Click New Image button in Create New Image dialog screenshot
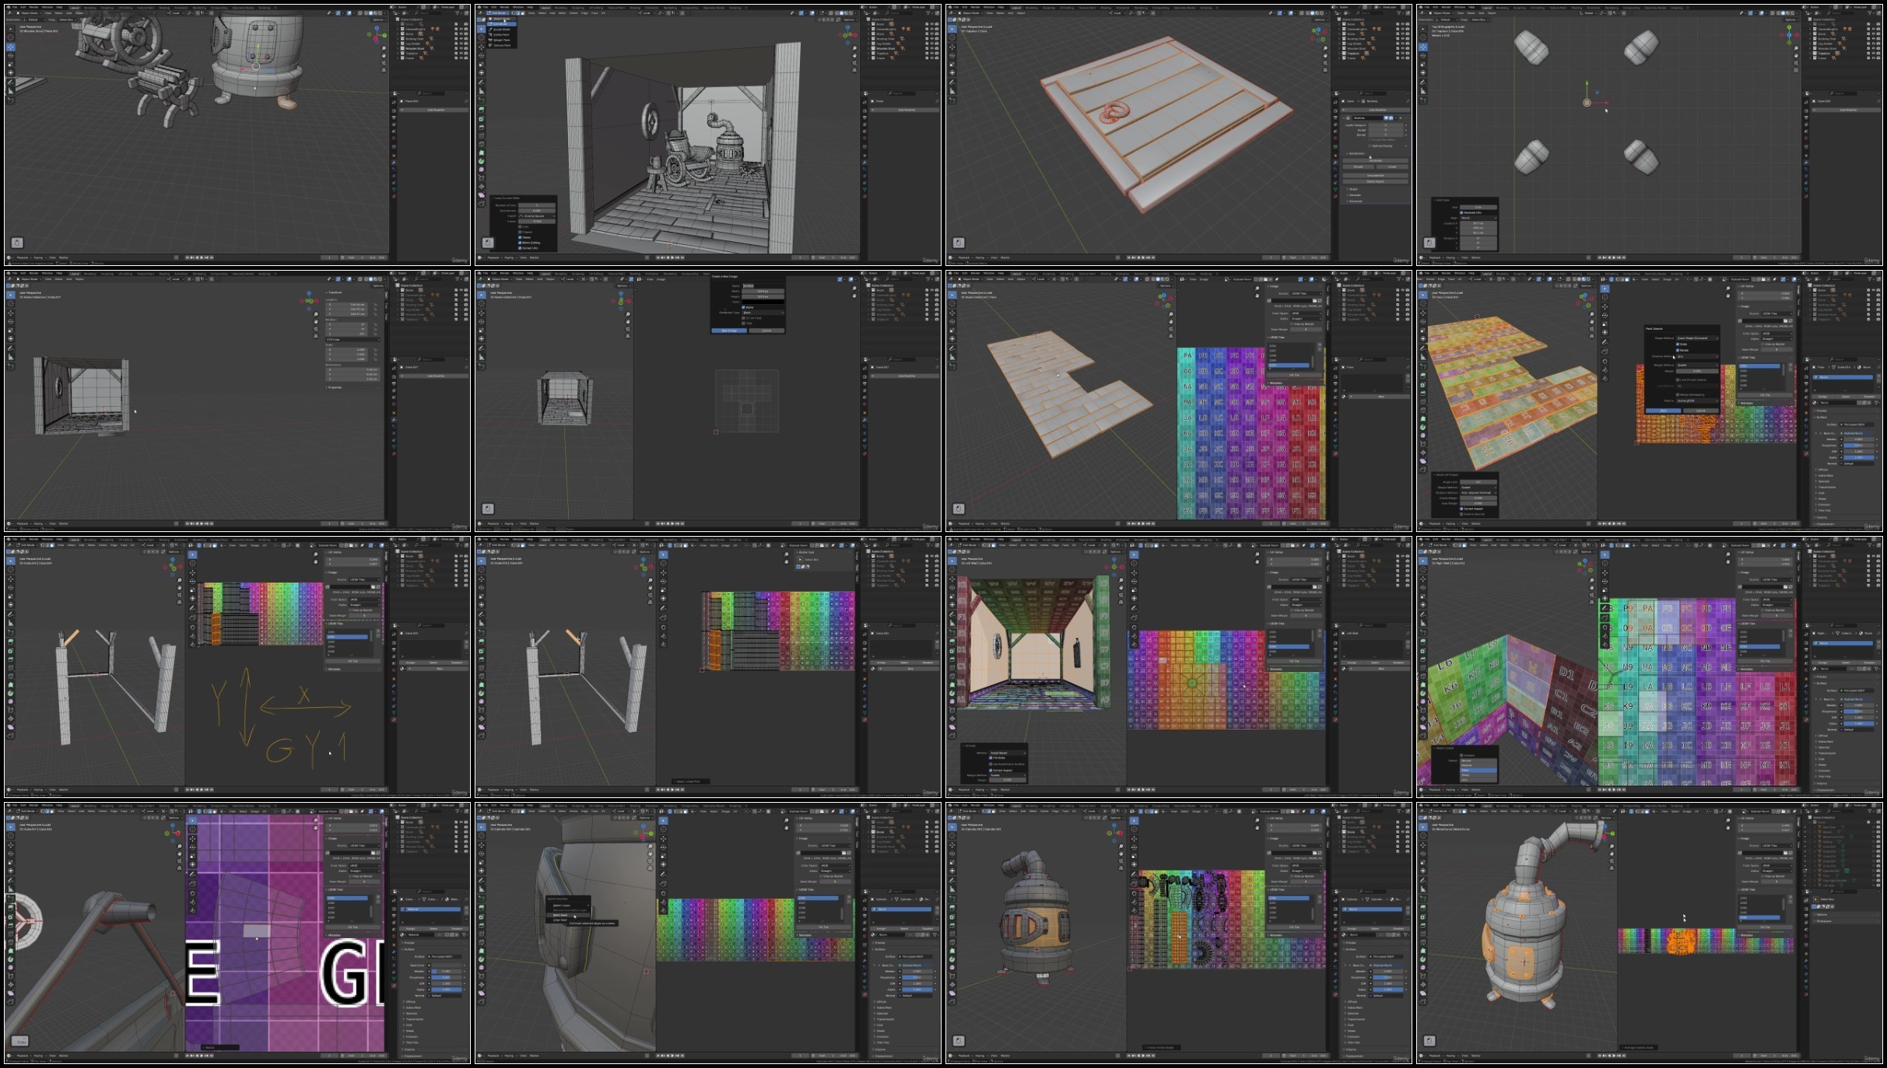 (729, 331)
